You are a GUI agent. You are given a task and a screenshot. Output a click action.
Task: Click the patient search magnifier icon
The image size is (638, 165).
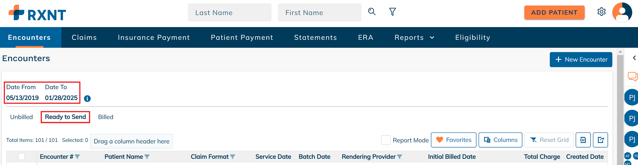tap(372, 12)
